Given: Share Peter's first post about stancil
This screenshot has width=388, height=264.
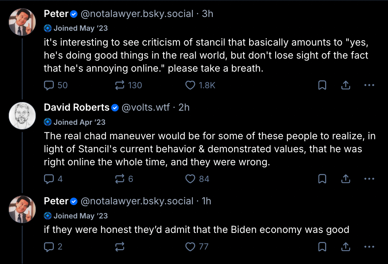Looking at the screenshot, I should click(x=345, y=85).
